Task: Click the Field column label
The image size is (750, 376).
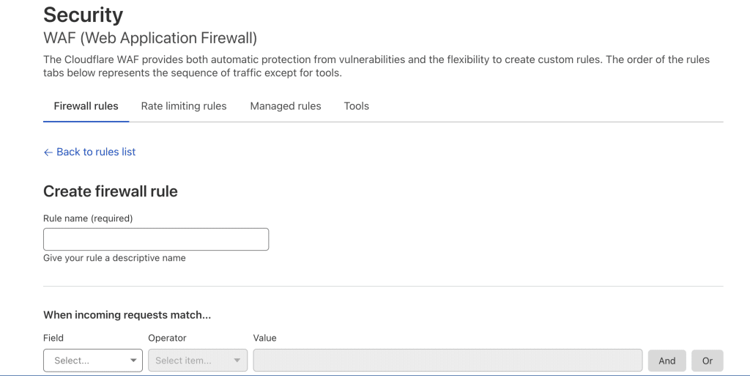Action: click(x=53, y=338)
